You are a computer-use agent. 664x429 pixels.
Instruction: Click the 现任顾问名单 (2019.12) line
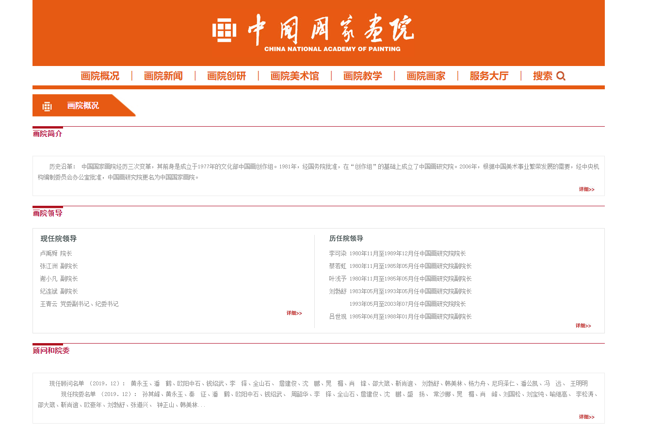[318, 383]
